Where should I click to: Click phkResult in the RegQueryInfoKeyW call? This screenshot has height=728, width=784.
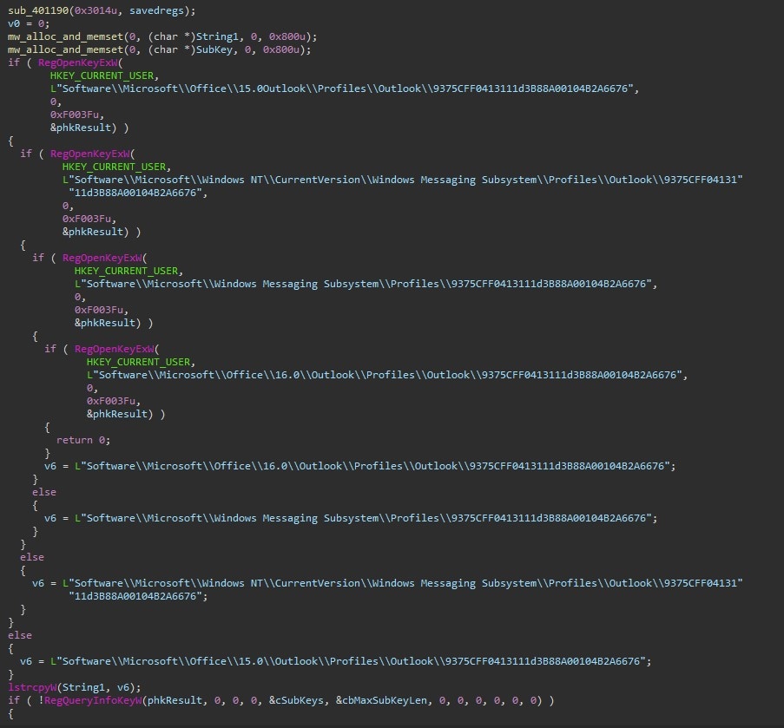[x=175, y=700]
